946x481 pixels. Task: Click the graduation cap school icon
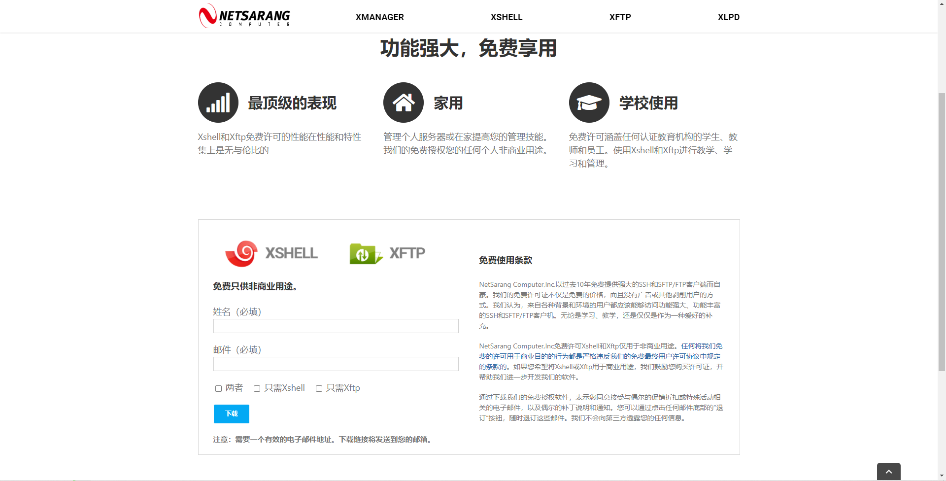point(589,103)
